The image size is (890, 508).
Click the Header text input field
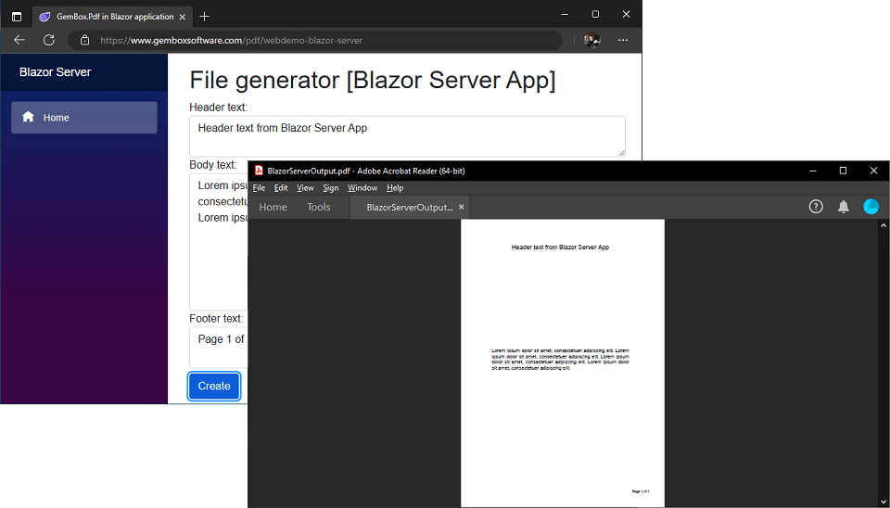coord(407,135)
